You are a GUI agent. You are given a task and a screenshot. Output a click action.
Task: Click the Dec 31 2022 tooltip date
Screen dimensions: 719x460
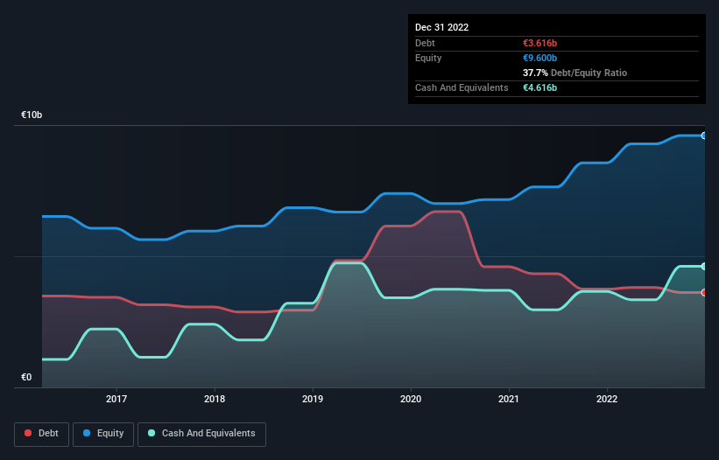pos(442,27)
